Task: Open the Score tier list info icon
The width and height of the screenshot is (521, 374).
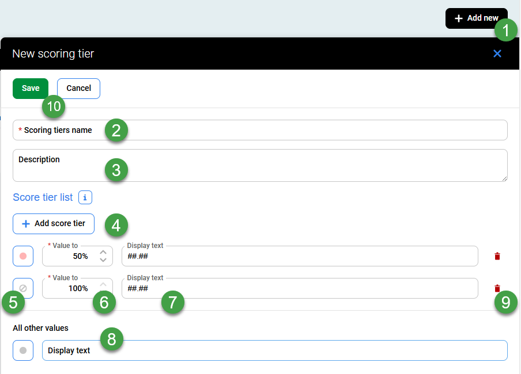Action: click(85, 198)
